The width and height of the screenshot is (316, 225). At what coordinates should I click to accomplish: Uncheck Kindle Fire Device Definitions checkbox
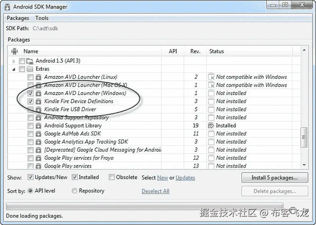point(30,101)
